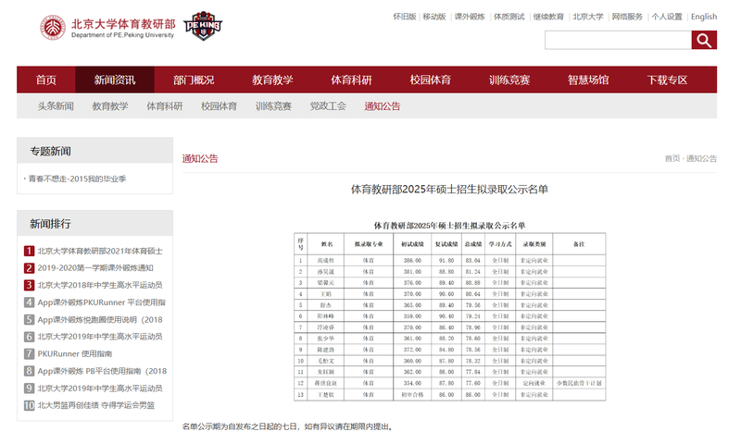This screenshot has height=444, width=741.
Task: Click the red rank 1 badge
Action: click(30, 251)
